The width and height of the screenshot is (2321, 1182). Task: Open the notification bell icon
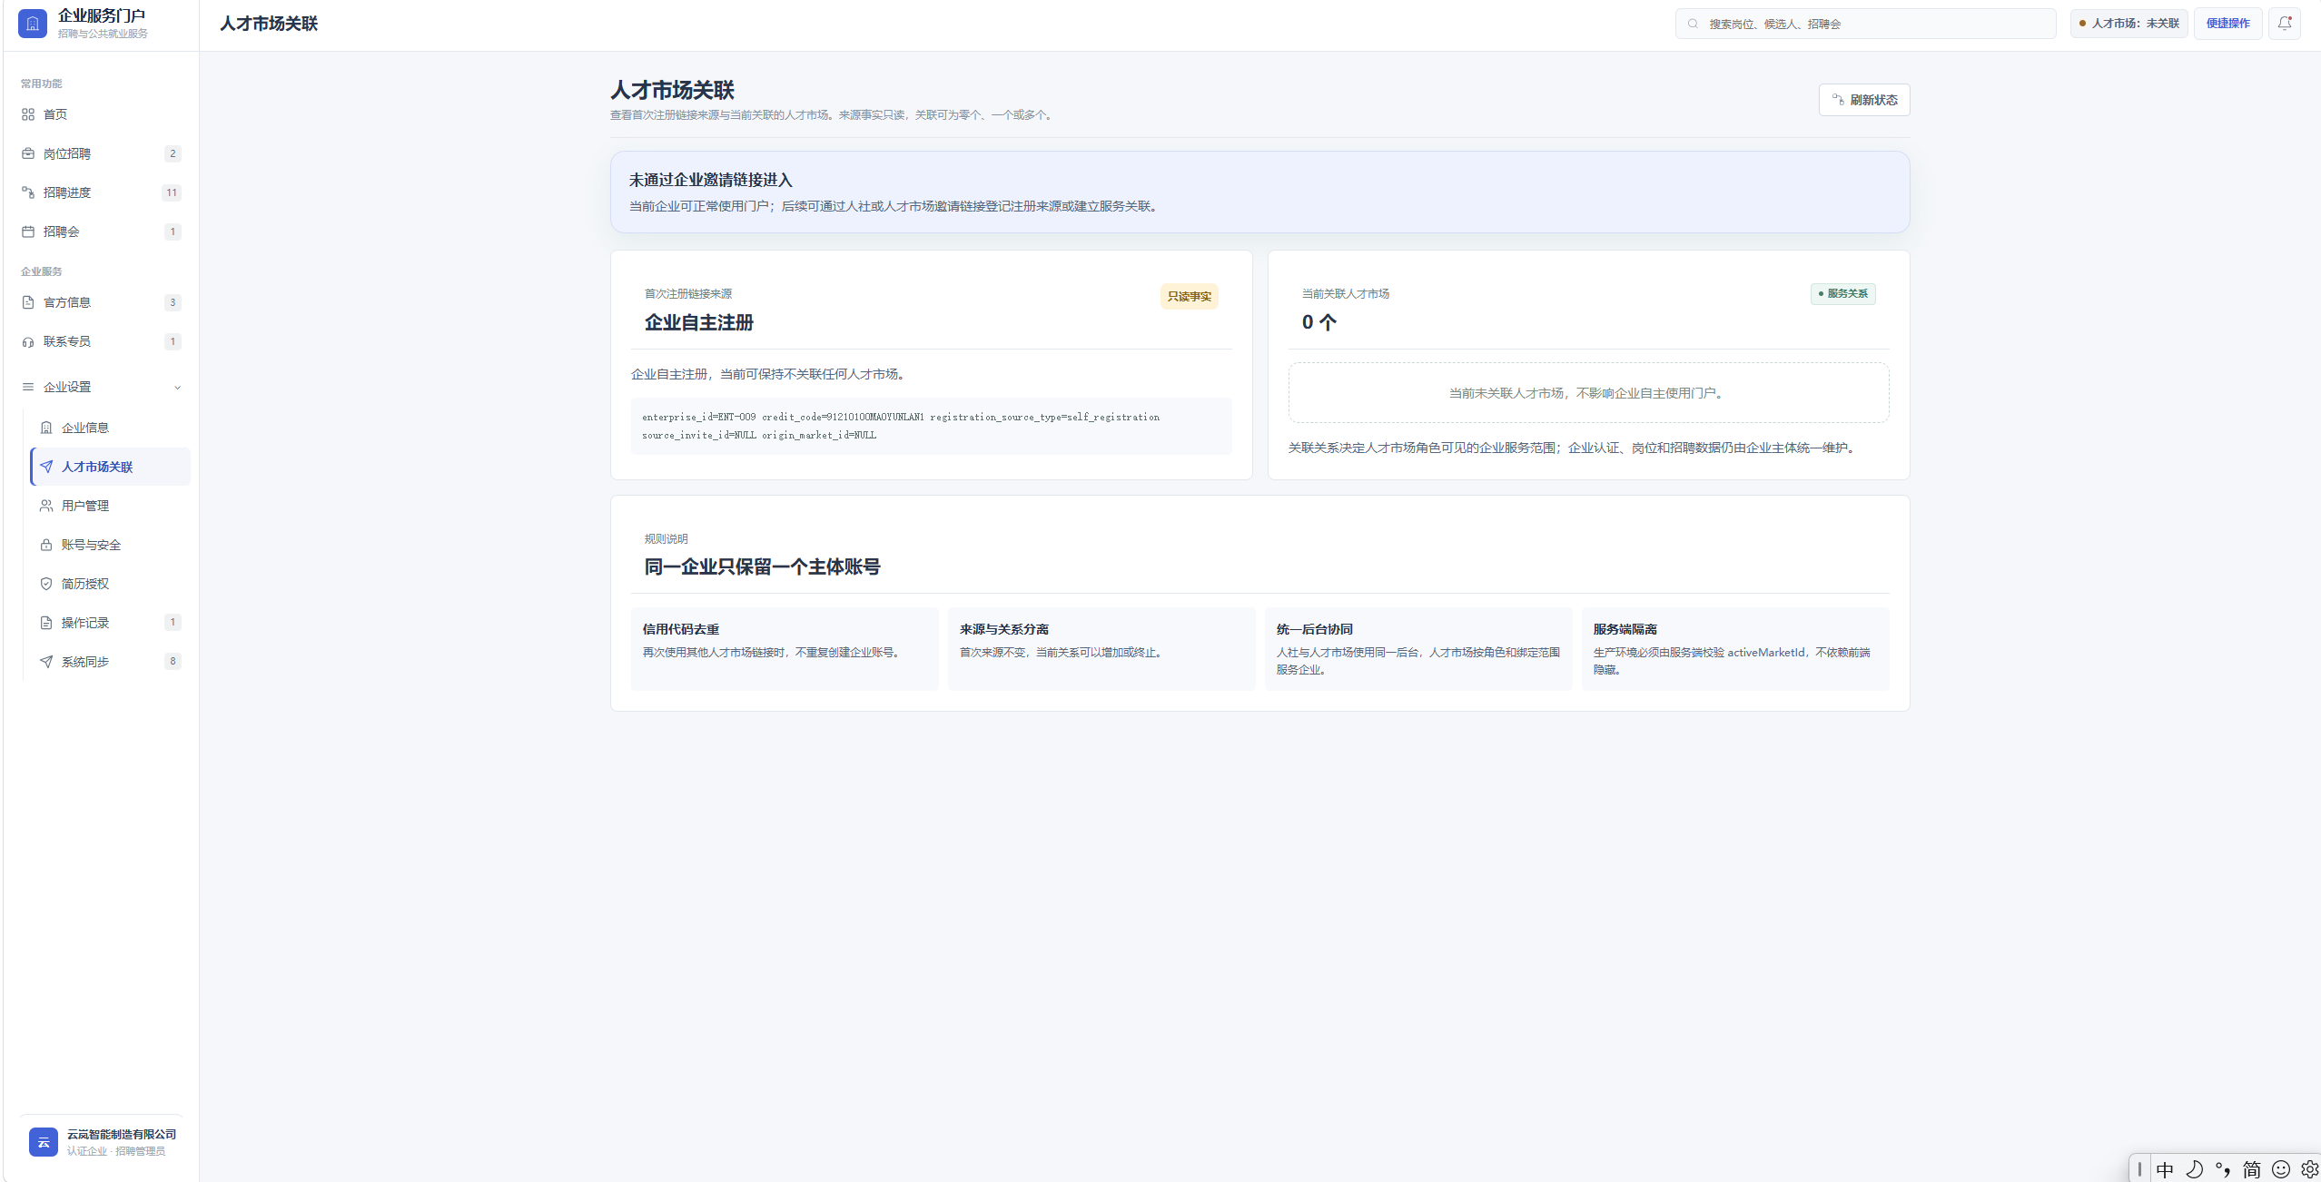tap(2285, 24)
